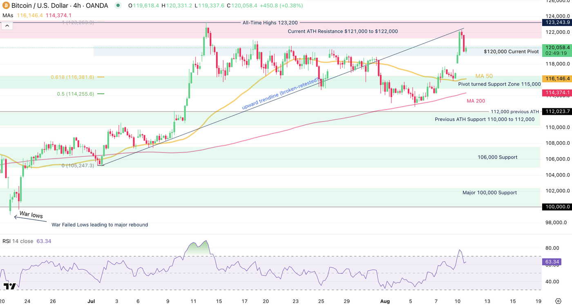The height and width of the screenshot is (305, 572).
Task: Click the green market status dot
Action: (117, 6)
